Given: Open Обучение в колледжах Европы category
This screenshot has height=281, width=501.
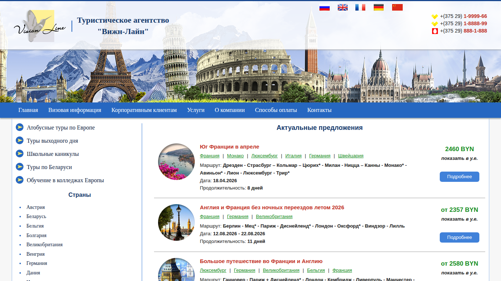Looking at the screenshot, I should point(65,180).
